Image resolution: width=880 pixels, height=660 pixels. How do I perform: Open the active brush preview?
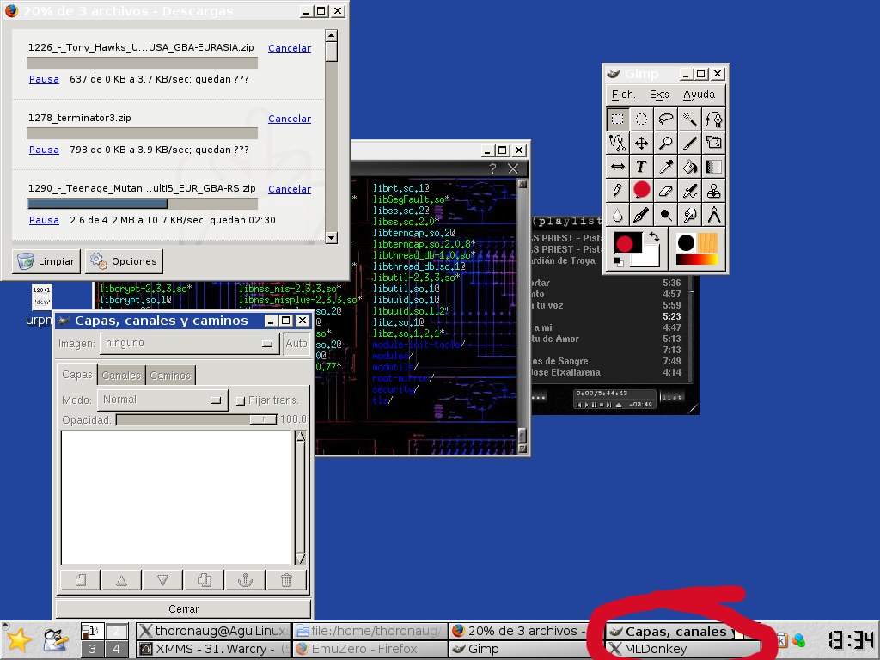click(x=686, y=242)
